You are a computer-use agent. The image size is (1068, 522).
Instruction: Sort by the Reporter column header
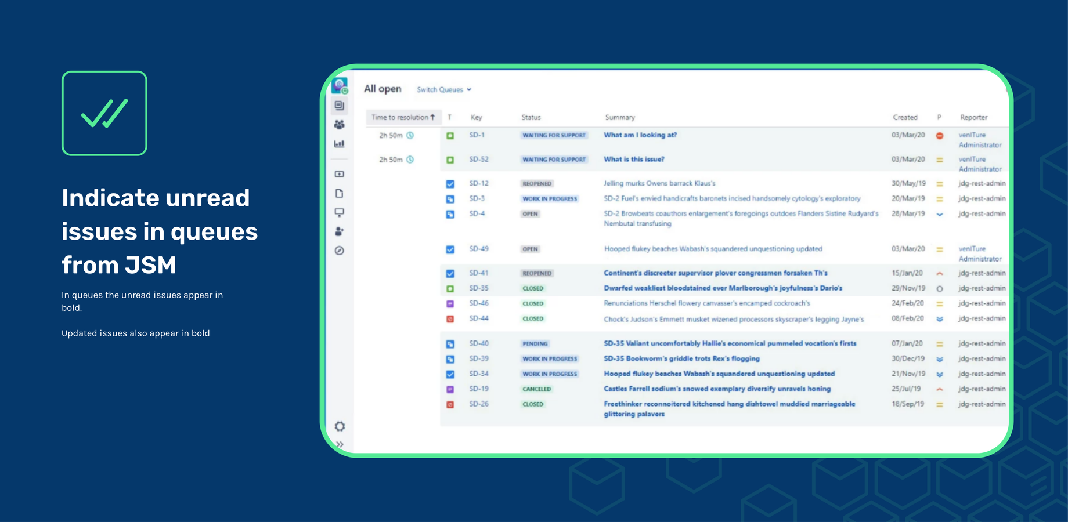pos(974,118)
